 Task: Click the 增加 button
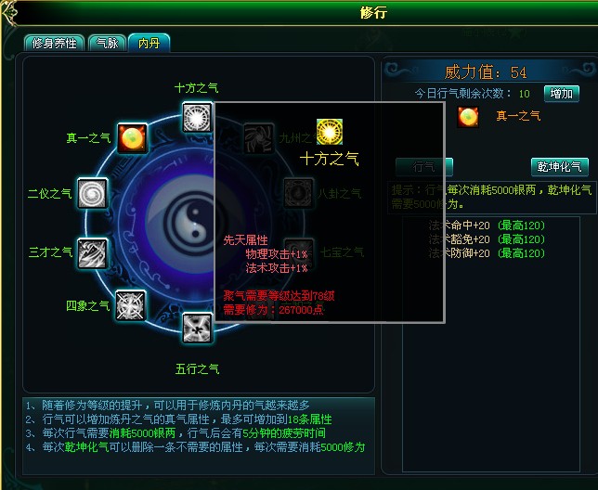(x=562, y=94)
